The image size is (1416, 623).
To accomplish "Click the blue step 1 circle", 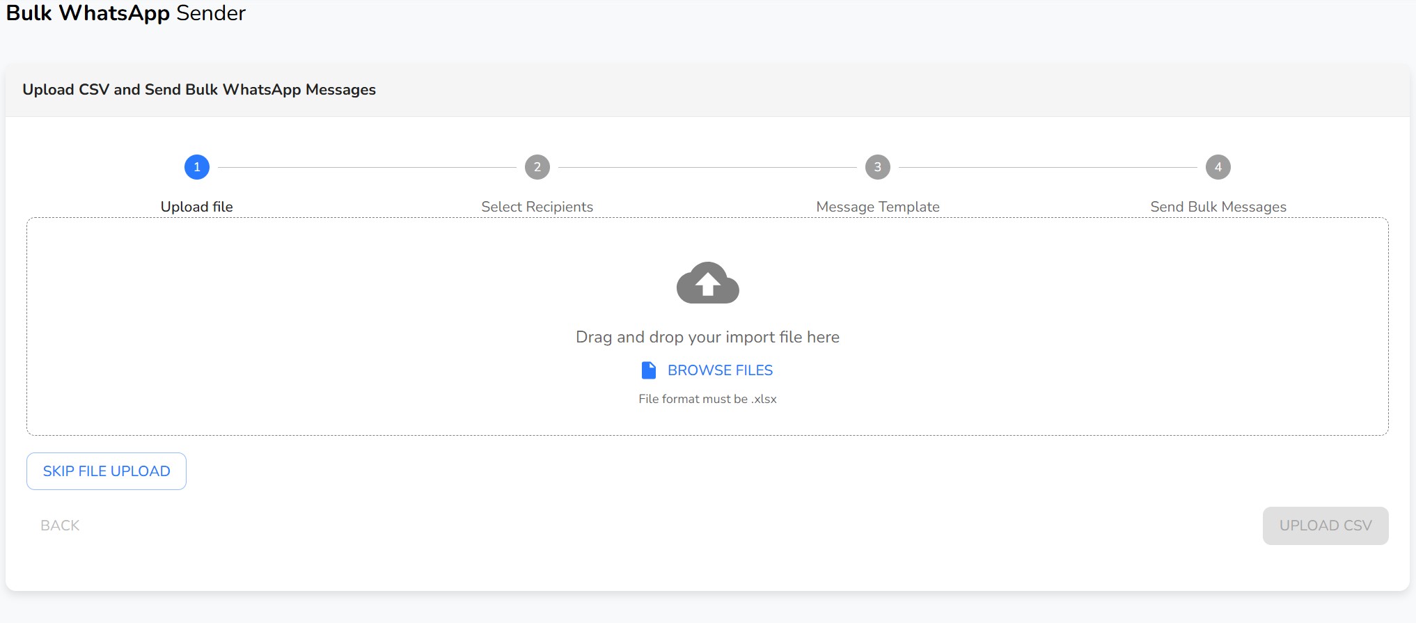I will [197, 167].
